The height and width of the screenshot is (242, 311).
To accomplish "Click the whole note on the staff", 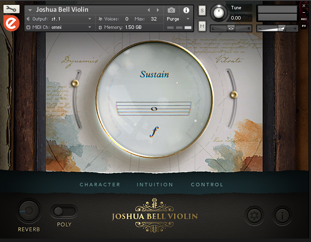I will point(154,109).
